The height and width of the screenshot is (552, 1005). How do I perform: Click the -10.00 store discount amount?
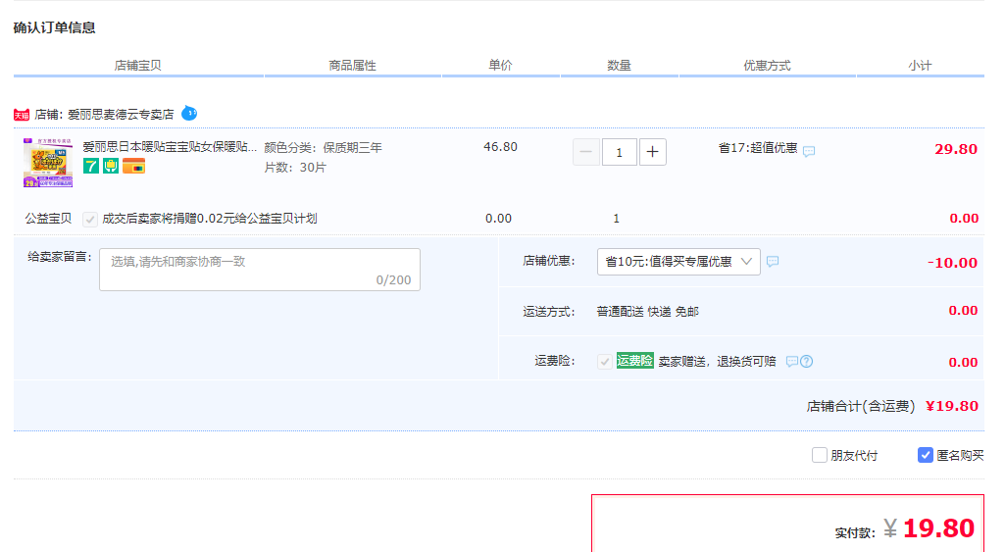pyautogui.click(x=952, y=263)
